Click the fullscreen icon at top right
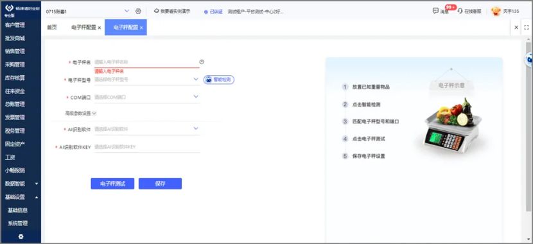 (x=526, y=28)
